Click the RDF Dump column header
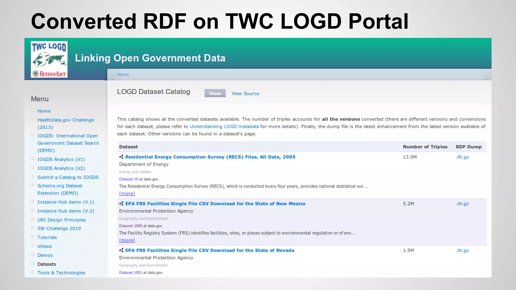The width and height of the screenshot is (516, 290). [469, 147]
